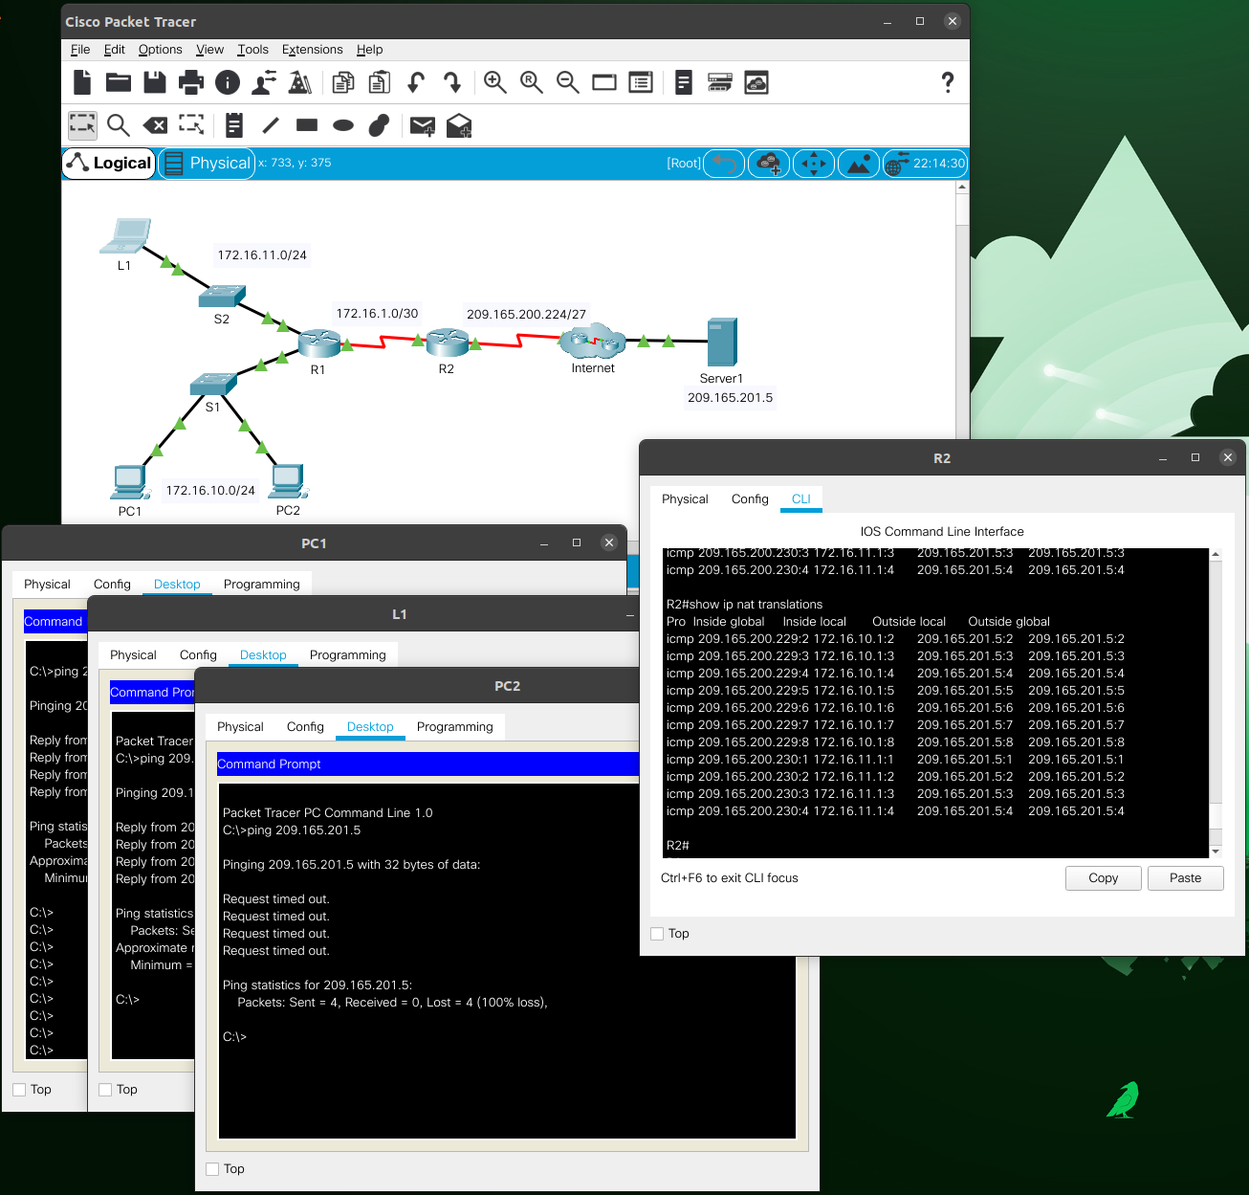
Task: Launch the Activity Wizard icon
Action: tap(264, 82)
